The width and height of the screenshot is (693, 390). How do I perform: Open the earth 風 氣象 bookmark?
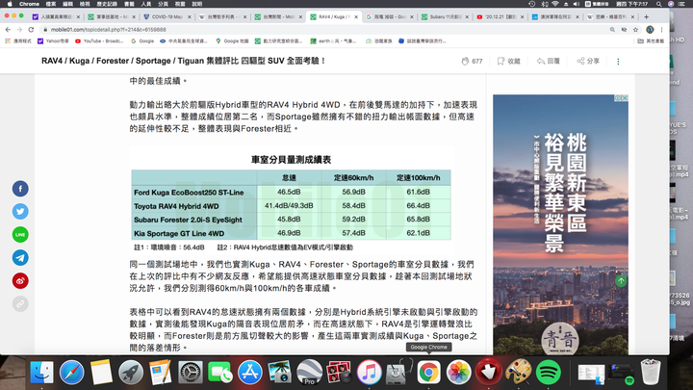pyautogui.click(x=333, y=41)
